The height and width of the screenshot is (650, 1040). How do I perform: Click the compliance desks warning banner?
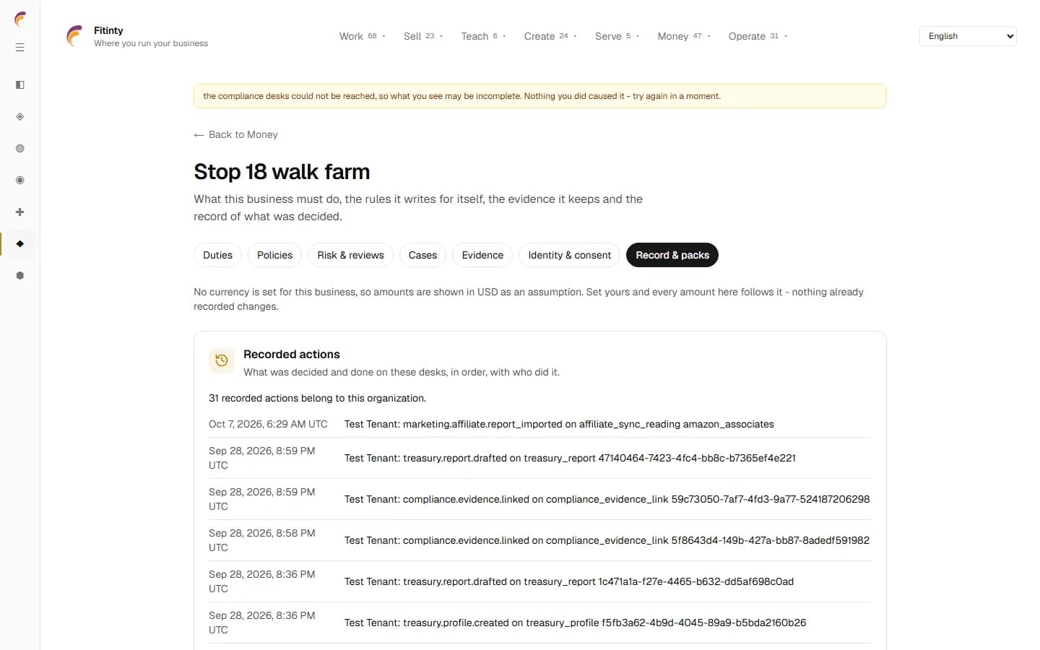coord(540,96)
